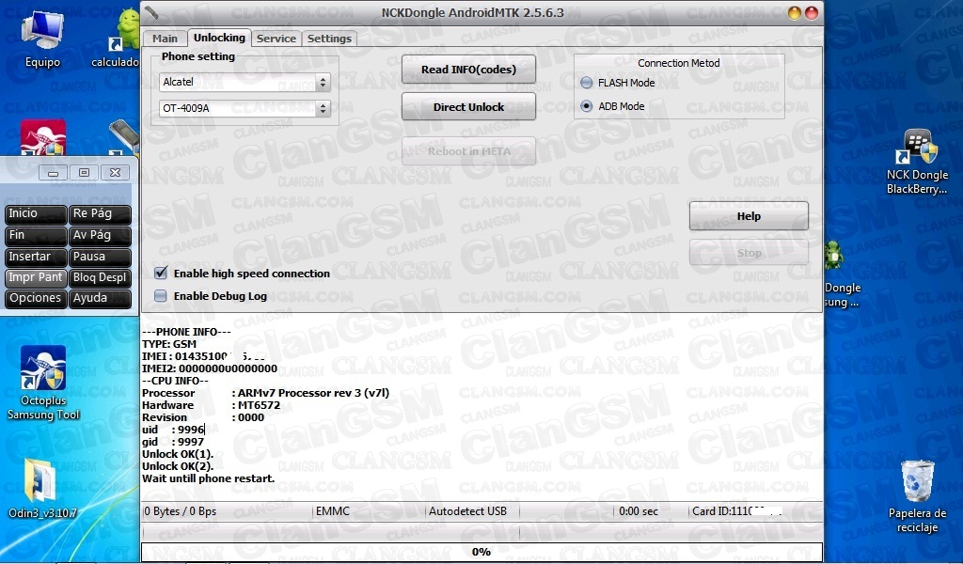Select the gid 9997 log line

click(173, 442)
